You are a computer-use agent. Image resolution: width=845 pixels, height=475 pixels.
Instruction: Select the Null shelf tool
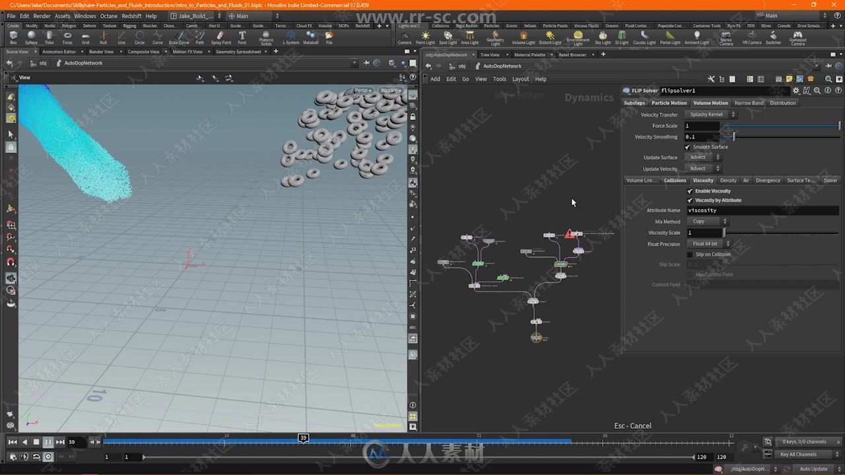point(103,38)
